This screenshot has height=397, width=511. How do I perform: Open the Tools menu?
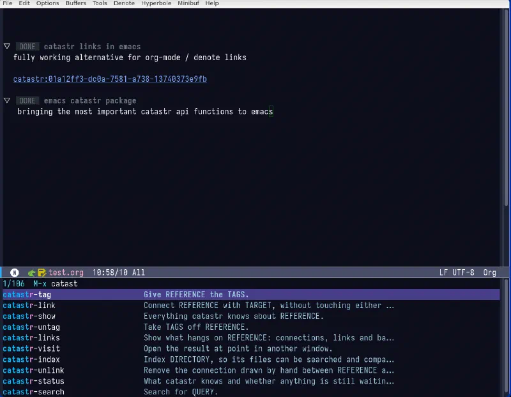tap(100, 3)
